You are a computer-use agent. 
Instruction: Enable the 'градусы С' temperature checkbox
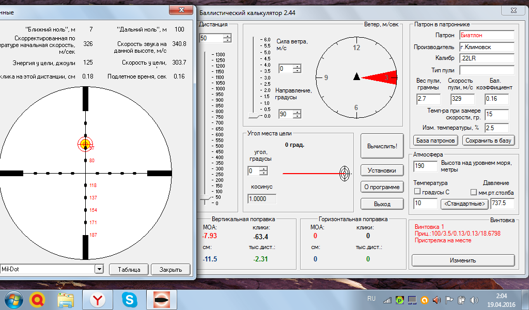click(x=417, y=192)
